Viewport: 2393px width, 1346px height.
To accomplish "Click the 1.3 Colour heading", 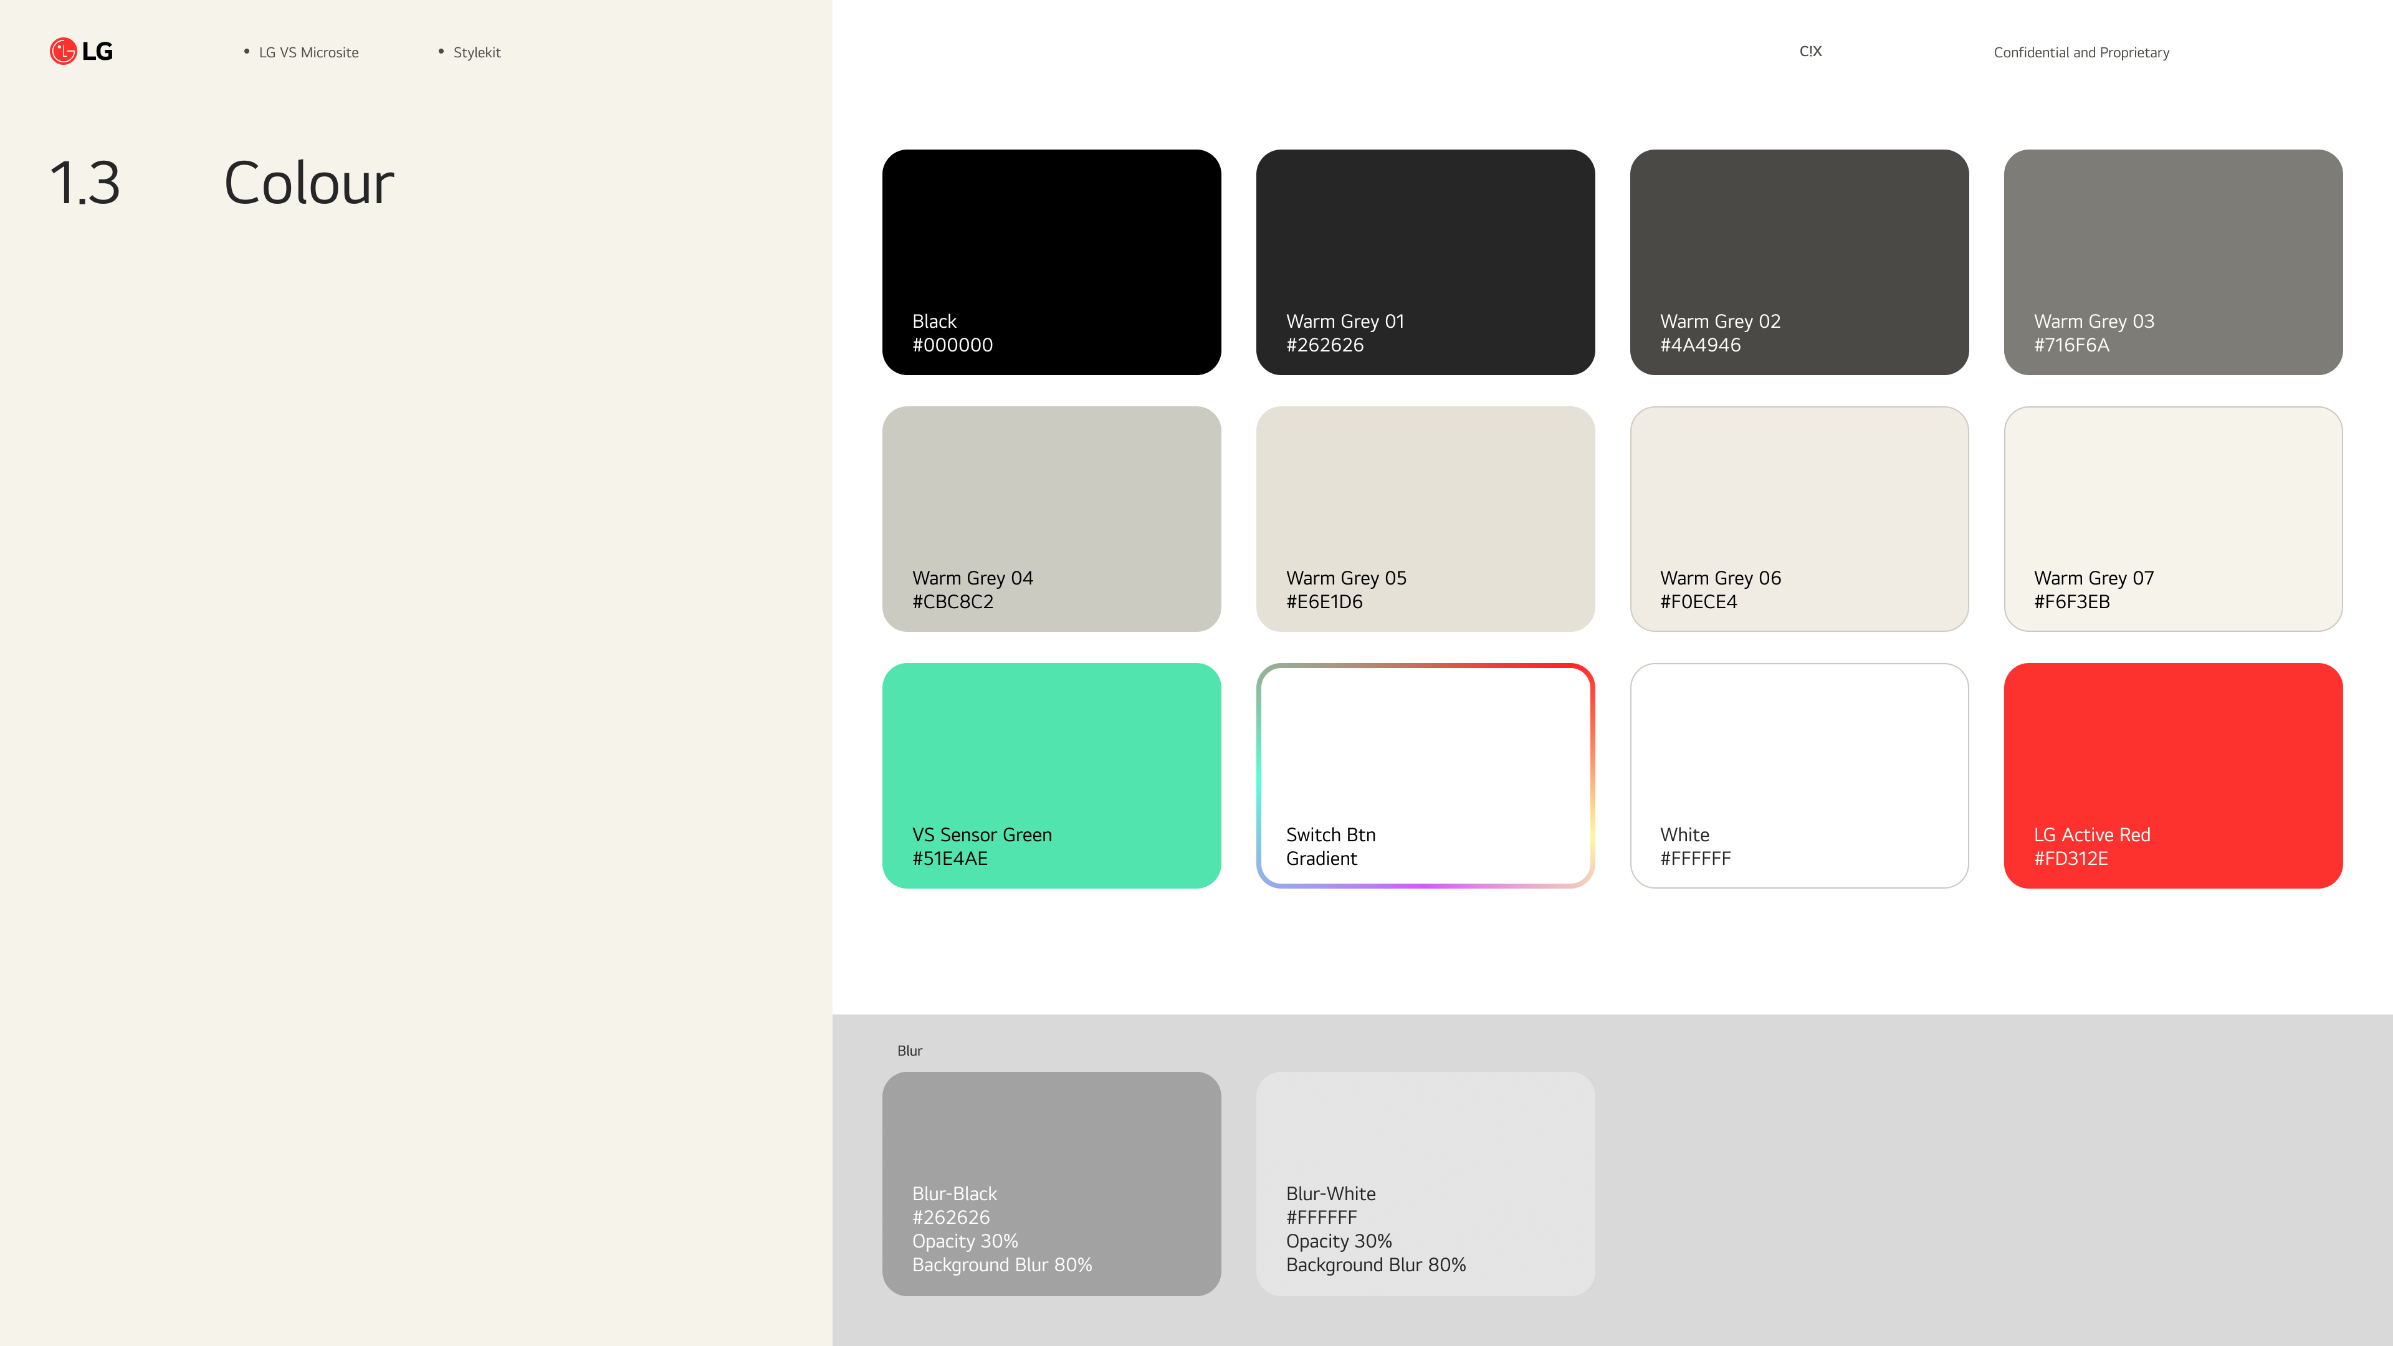I will tap(308, 183).
